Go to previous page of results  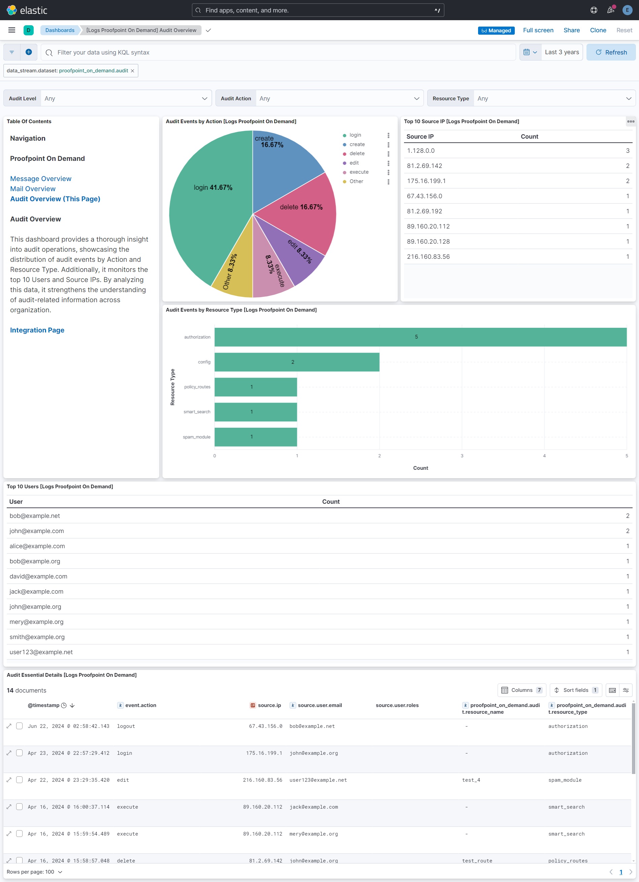click(611, 872)
